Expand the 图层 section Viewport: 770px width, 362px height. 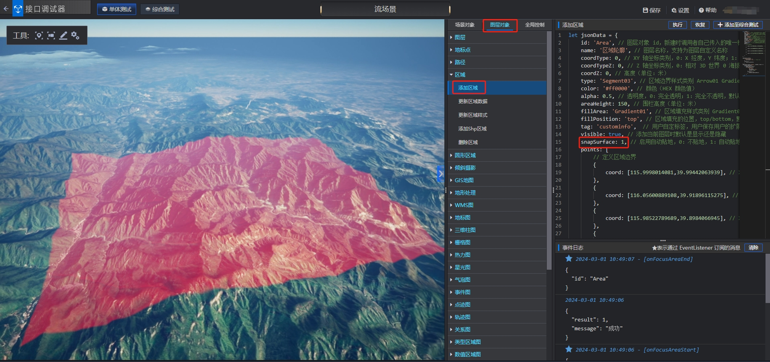(x=460, y=37)
